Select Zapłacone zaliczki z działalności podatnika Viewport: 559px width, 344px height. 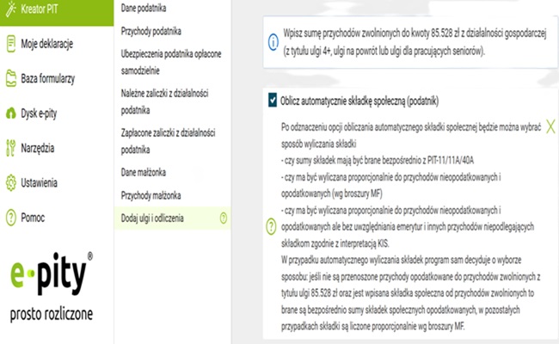point(169,141)
